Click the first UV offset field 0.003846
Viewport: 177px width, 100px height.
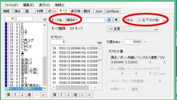(x=117, y=62)
